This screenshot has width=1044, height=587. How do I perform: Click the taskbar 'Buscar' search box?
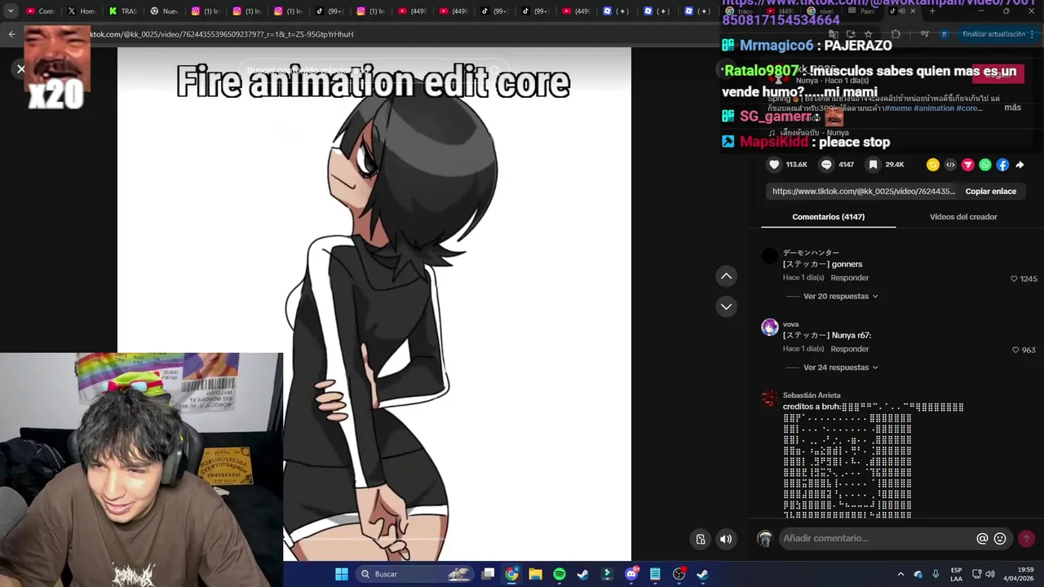click(416, 574)
